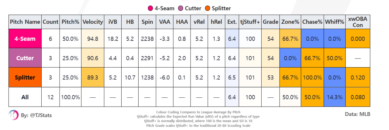Click the Pitch Name column header
The height and width of the screenshot is (130, 389).
pos(25,22)
